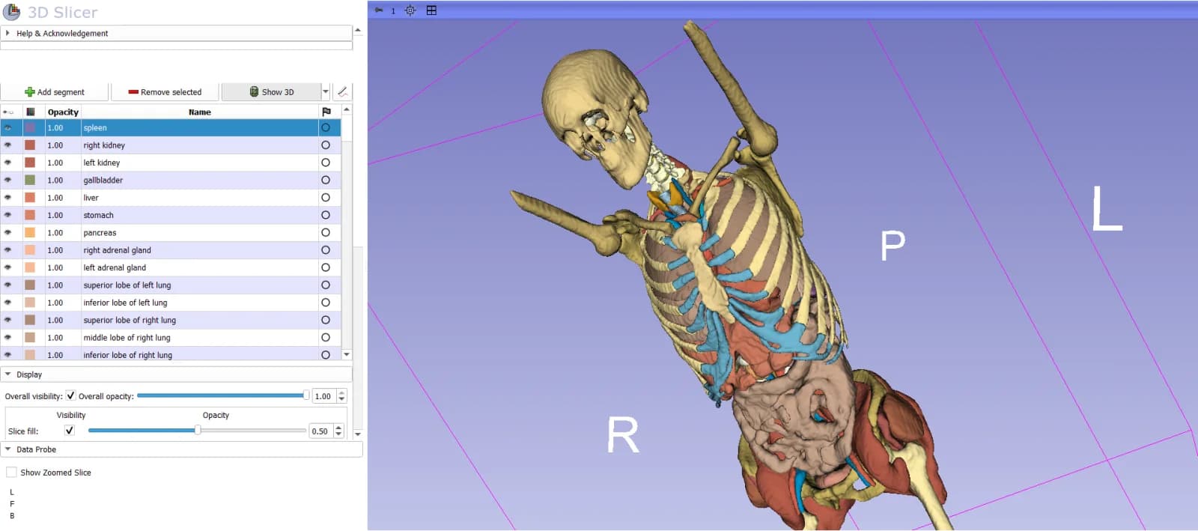Click the gallbladder status circle
This screenshot has height=531, width=1198.
point(326,180)
